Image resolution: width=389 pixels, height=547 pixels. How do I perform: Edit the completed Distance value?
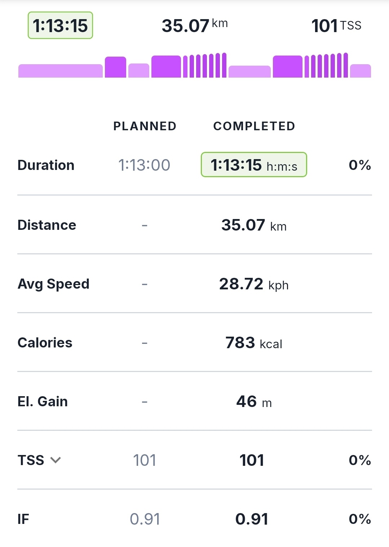[254, 225]
